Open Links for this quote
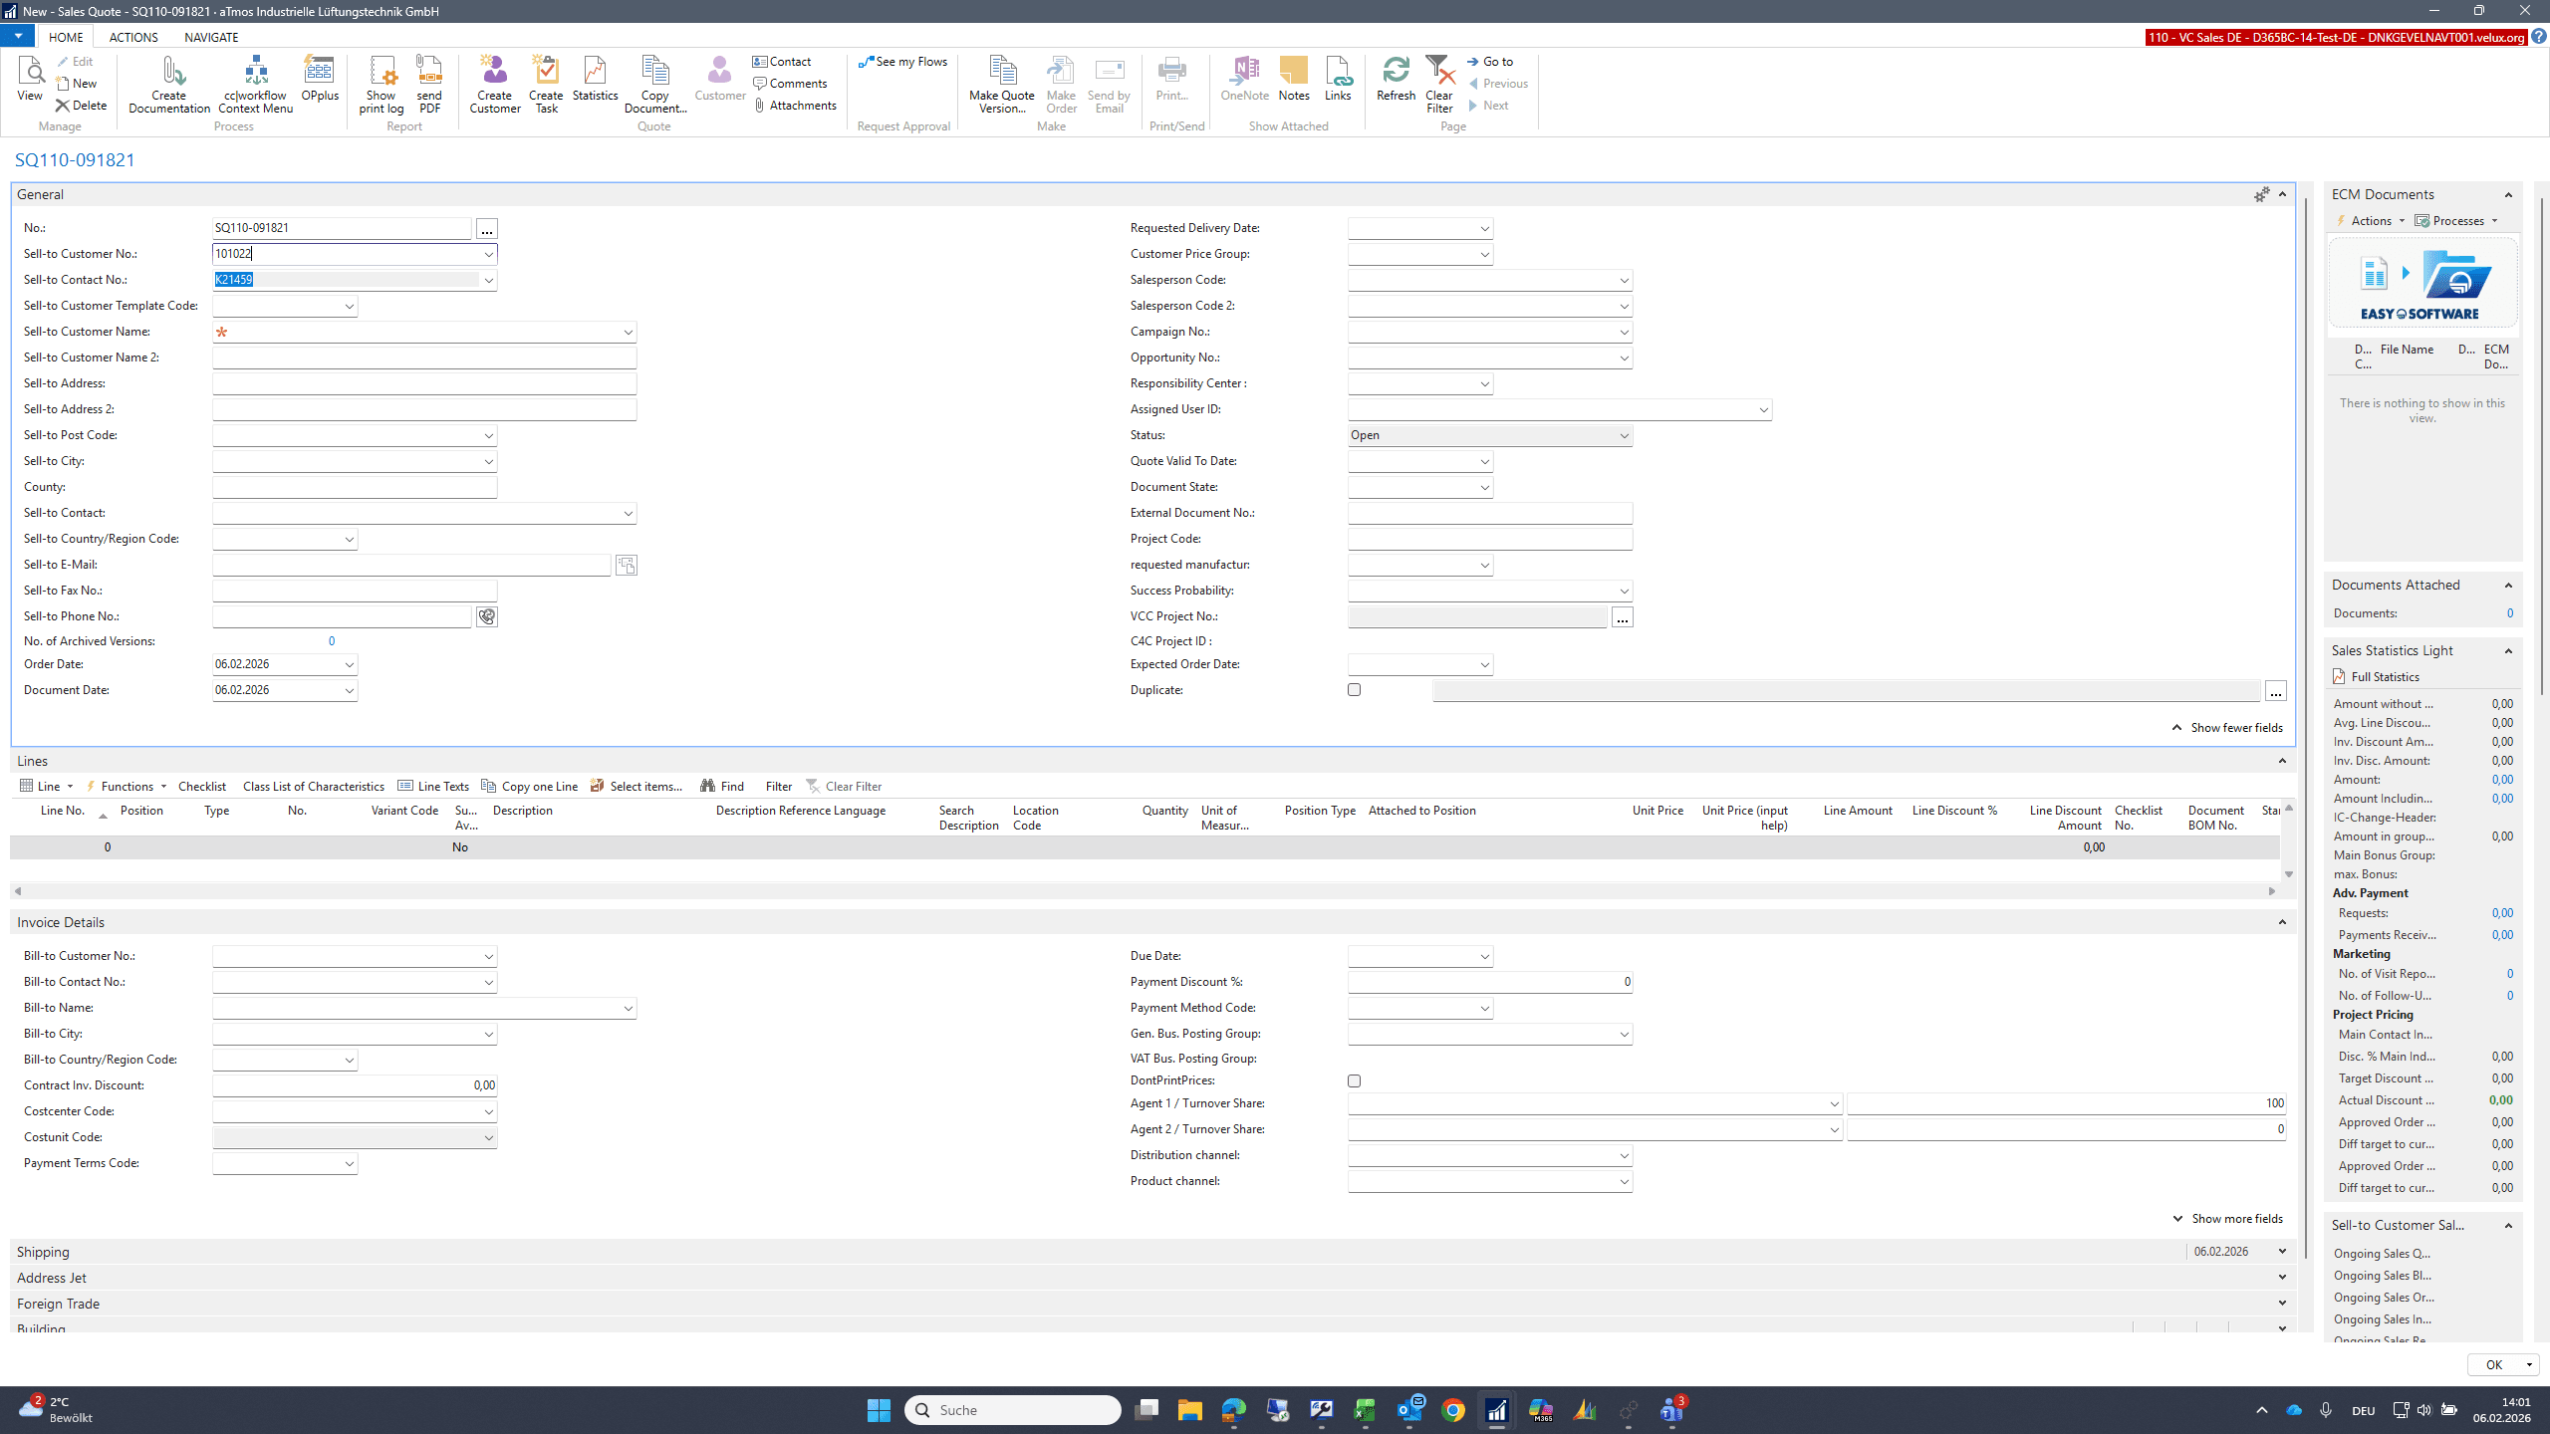Image resolution: width=2550 pixels, height=1434 pixels. pyautogui.click(x=1338, y=79)
